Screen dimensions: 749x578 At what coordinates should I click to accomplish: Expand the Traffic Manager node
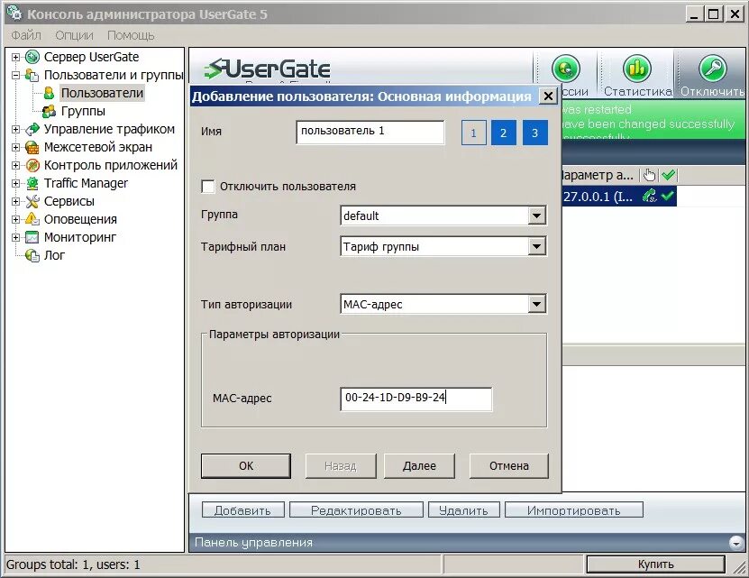tap(15, 183)
